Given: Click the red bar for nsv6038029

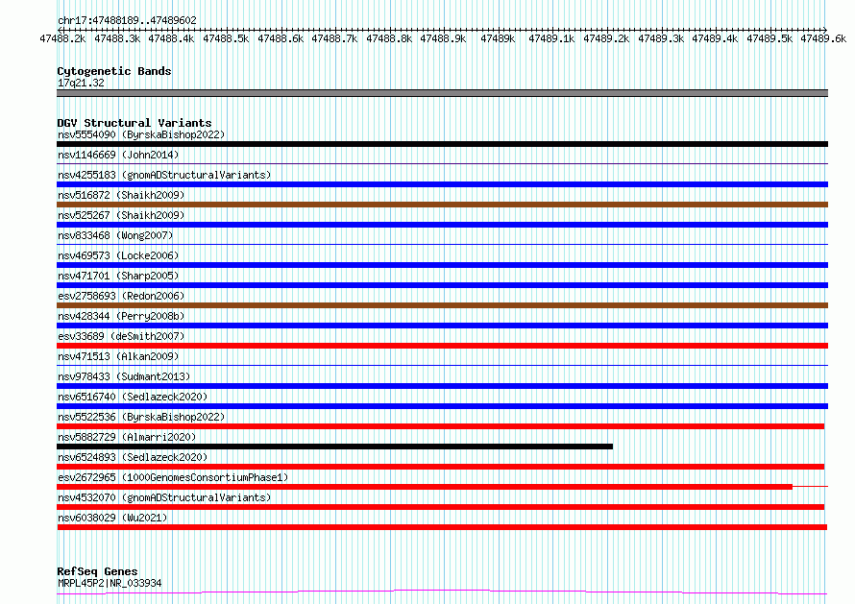Looking at the screenshot, I should [442, 527].
